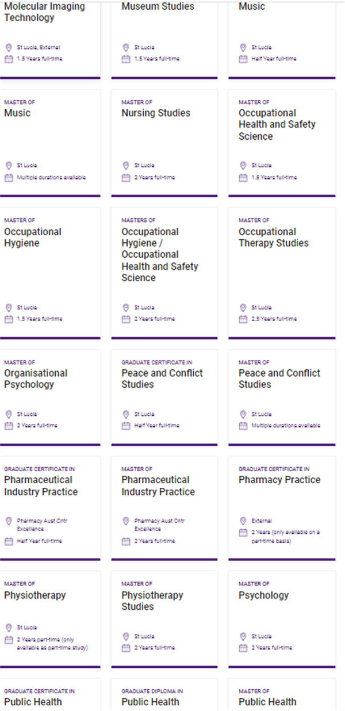Click location pin on Organisational Psychology card
Viewport: 345px width, 711px height.
pos(9,414)
